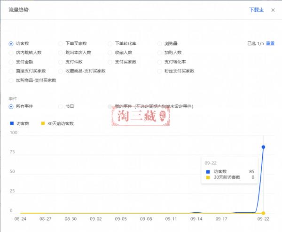Toggle yellow 30天前访客数 legend series
Viewport: 282px width, 232px height.
click(57, 123)
